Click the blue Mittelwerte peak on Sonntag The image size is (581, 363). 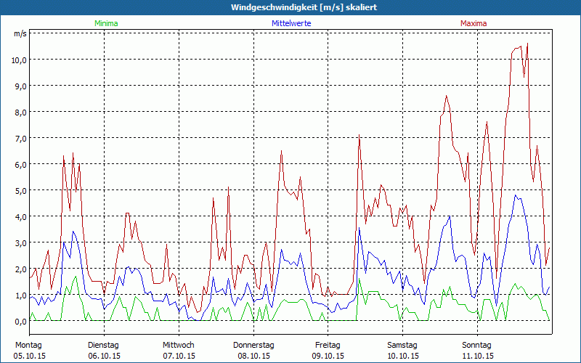pyautogui.click(x=516, y=195)
